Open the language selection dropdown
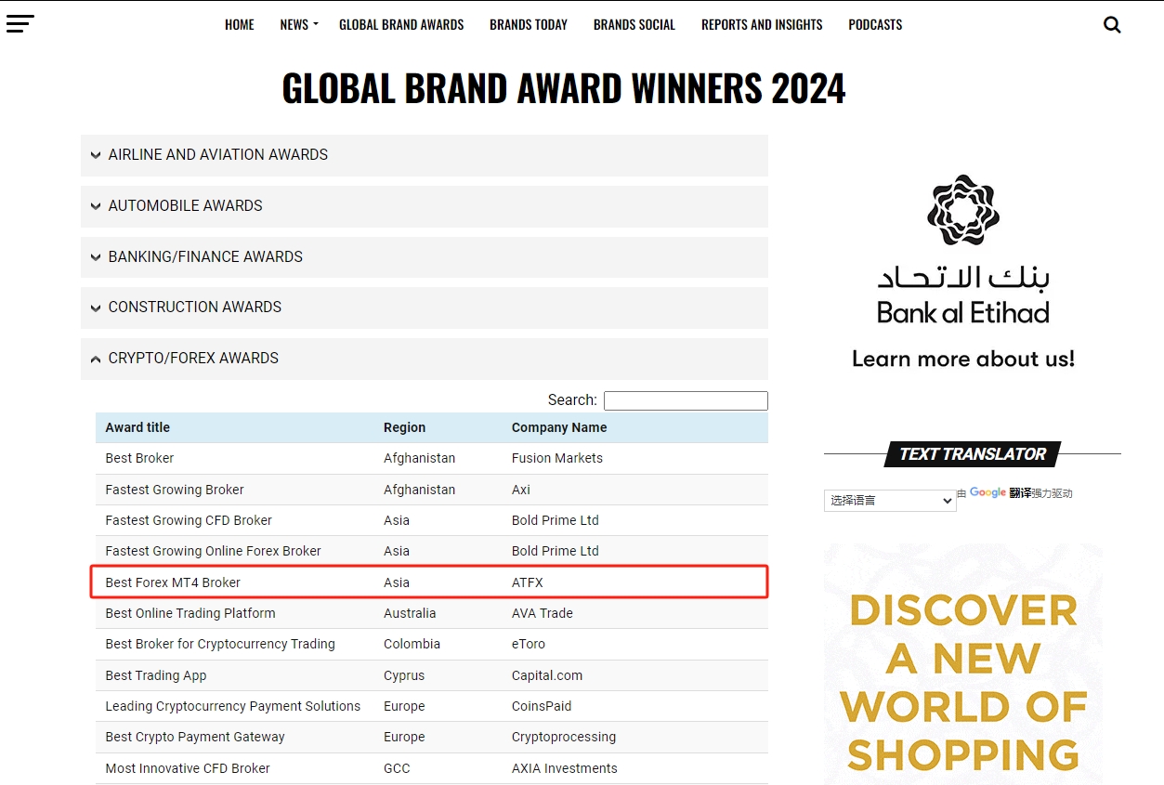This screenshot has width=1164, height=785. [890, 501]
